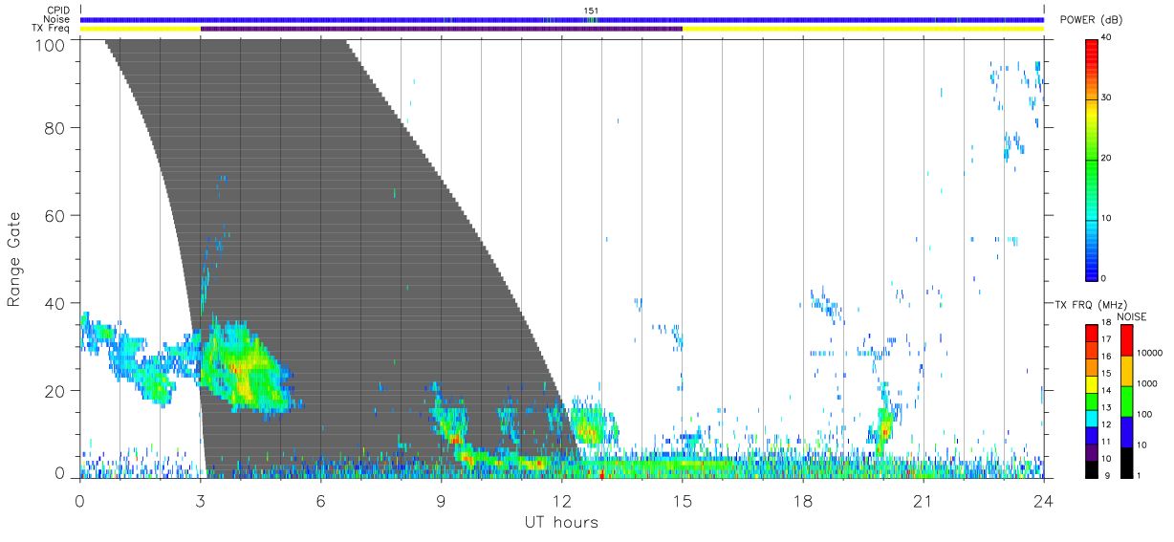This screenshot has height=542, width=1174.
Task: Select the 10 tick on the POWER scale
Action: (x=1106, y=219)
